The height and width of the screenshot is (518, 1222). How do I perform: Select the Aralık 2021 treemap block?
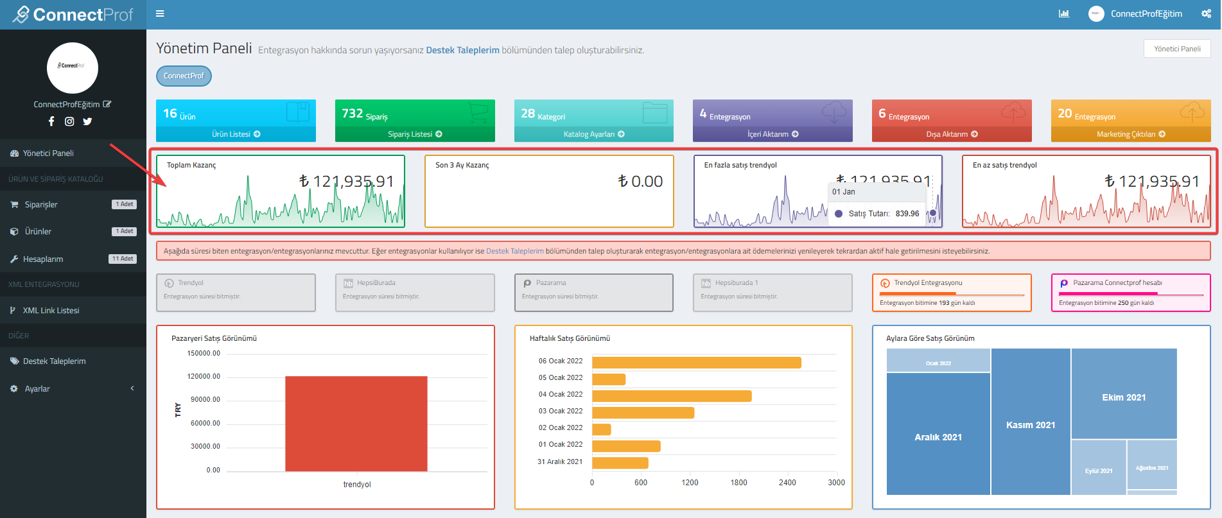point(938,434)
